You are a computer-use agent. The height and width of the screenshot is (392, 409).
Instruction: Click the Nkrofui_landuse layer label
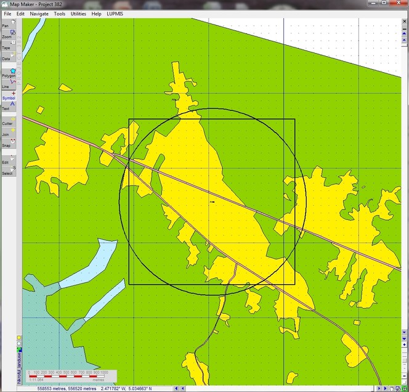(x=19, y=369)
